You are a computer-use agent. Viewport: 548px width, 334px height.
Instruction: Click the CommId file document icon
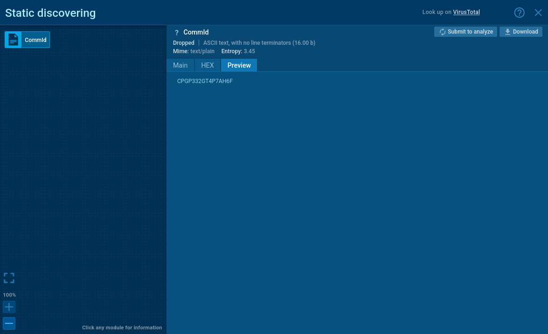pos(13,40)
